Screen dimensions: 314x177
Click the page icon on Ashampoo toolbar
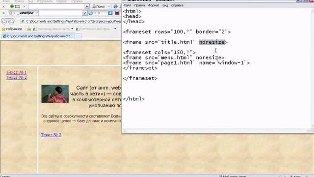pos(11,13)
